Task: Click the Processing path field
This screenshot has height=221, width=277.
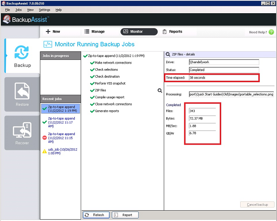Action: tap(231, 94)
